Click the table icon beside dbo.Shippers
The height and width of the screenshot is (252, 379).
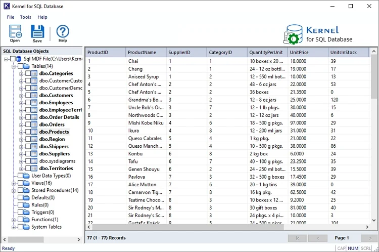34,146
